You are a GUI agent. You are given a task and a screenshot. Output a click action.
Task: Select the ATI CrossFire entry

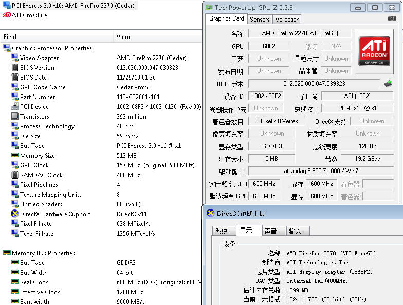25,15
